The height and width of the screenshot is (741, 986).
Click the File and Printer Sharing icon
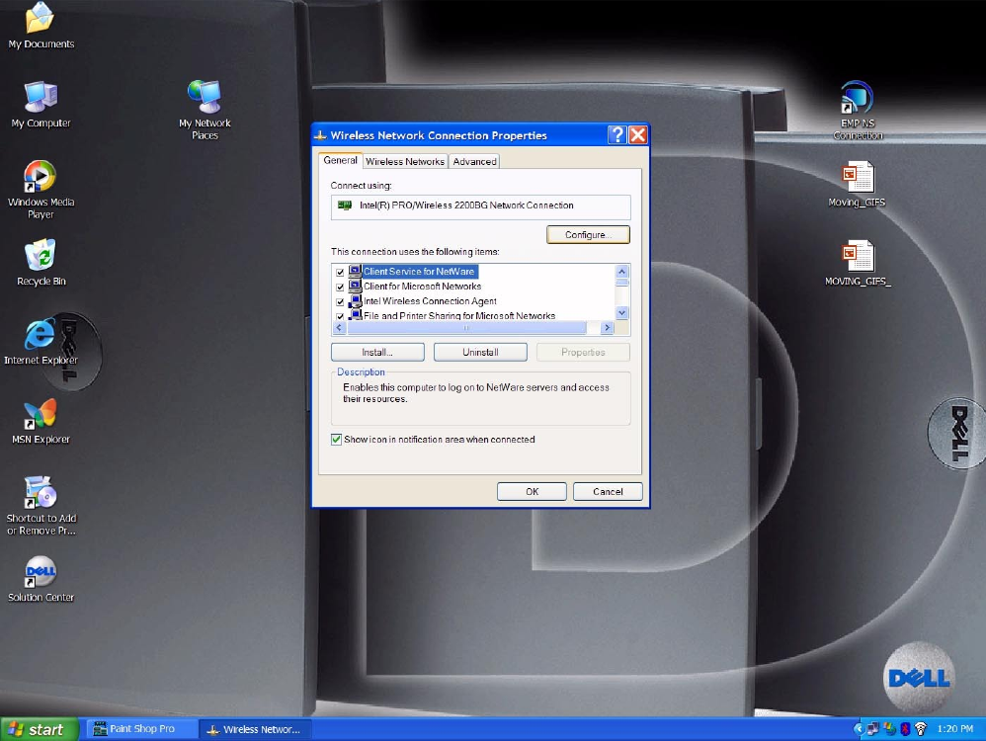[x=355, y=315]
